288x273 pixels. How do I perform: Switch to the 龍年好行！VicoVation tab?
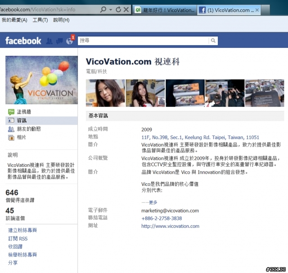(x=165, y=10)
